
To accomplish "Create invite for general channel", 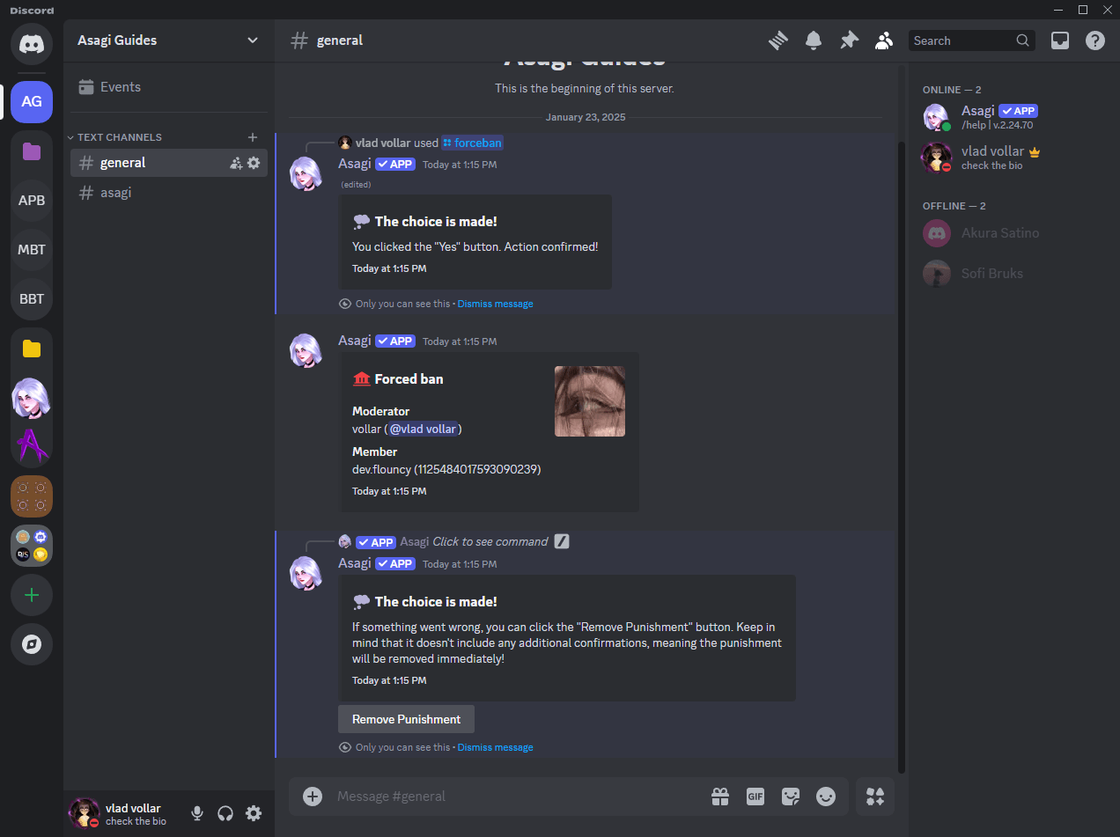I will 236,163.
